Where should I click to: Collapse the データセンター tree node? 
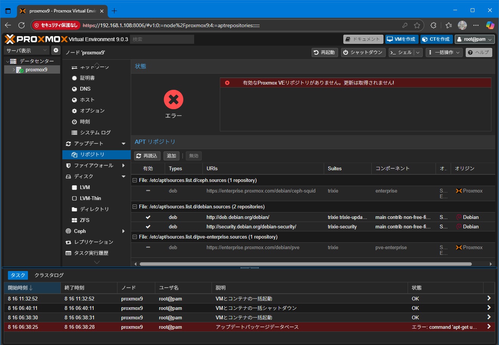click(7, 61)
